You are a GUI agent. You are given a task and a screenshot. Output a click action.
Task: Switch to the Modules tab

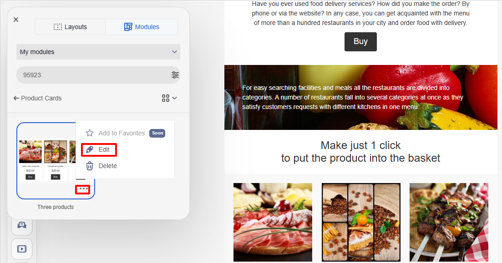[x=142, y=27]
